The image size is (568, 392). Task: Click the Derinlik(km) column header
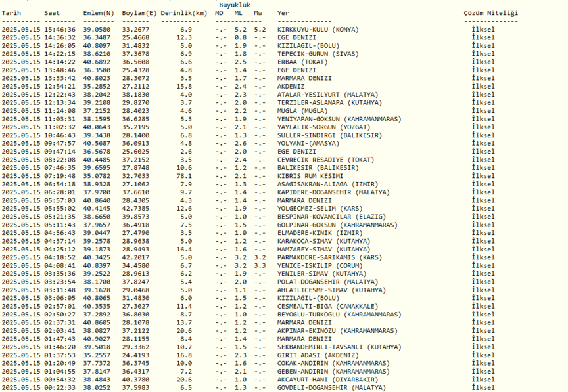pyautogui.click(x=183, y=13)
